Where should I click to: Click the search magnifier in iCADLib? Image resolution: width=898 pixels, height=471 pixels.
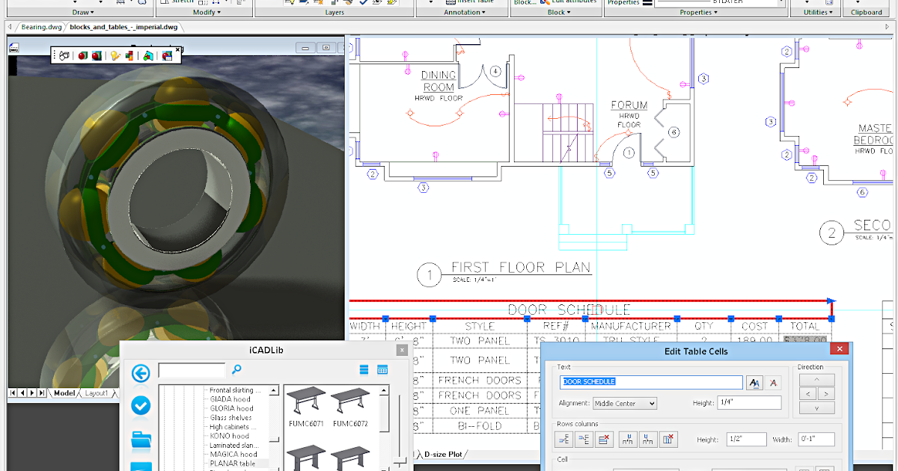[236, 369]
